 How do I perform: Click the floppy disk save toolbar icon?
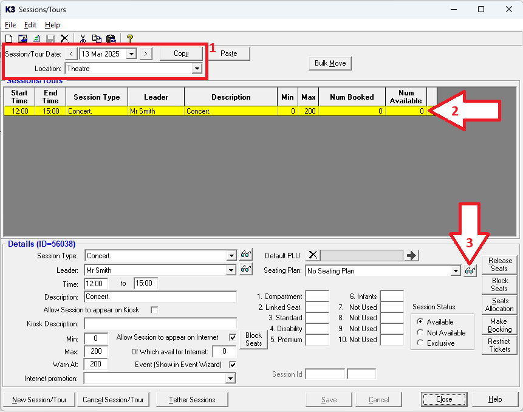[50, 39]
